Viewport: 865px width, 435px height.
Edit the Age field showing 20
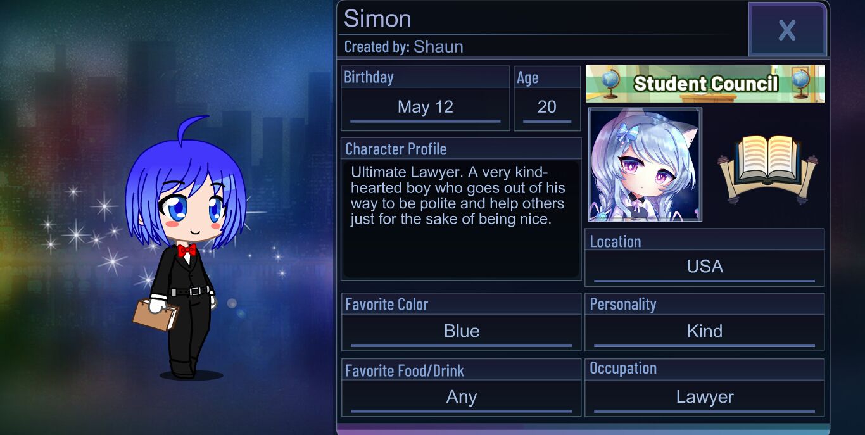click(x=547, y=107)
